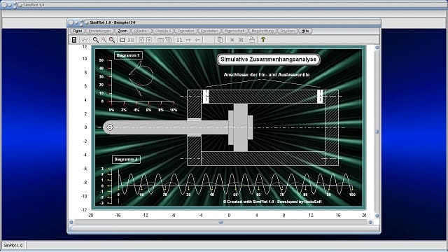
Task: Click the piston rod eye ring
Action: [110, 127]
